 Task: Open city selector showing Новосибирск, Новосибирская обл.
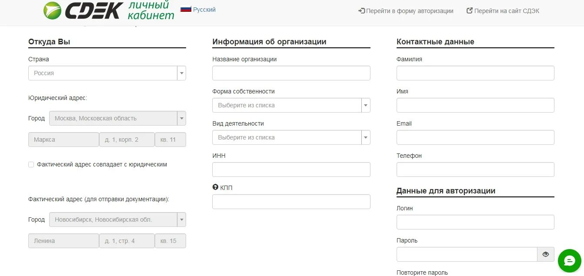click(181, 219)
